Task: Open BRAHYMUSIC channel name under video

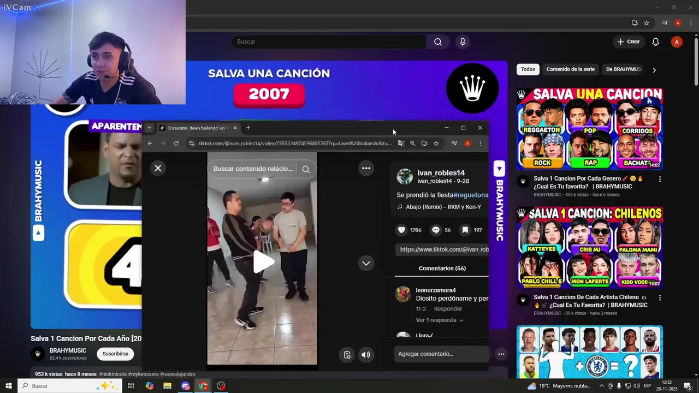Action: click(x=68, y=350)
